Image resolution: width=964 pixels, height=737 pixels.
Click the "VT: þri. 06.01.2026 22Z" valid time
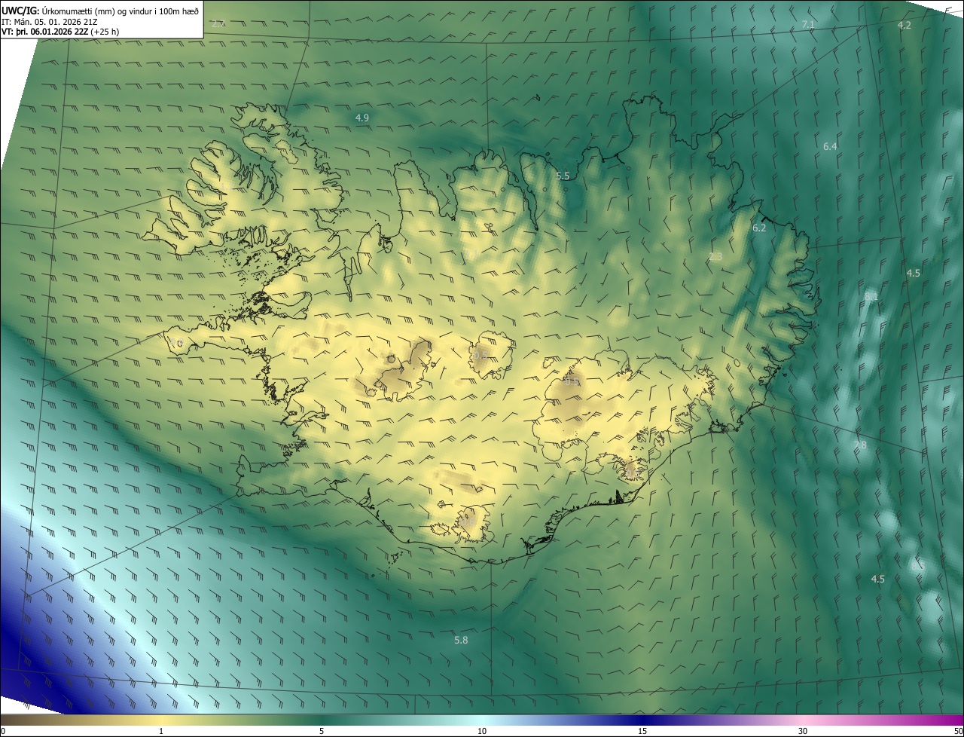(44, 32)
